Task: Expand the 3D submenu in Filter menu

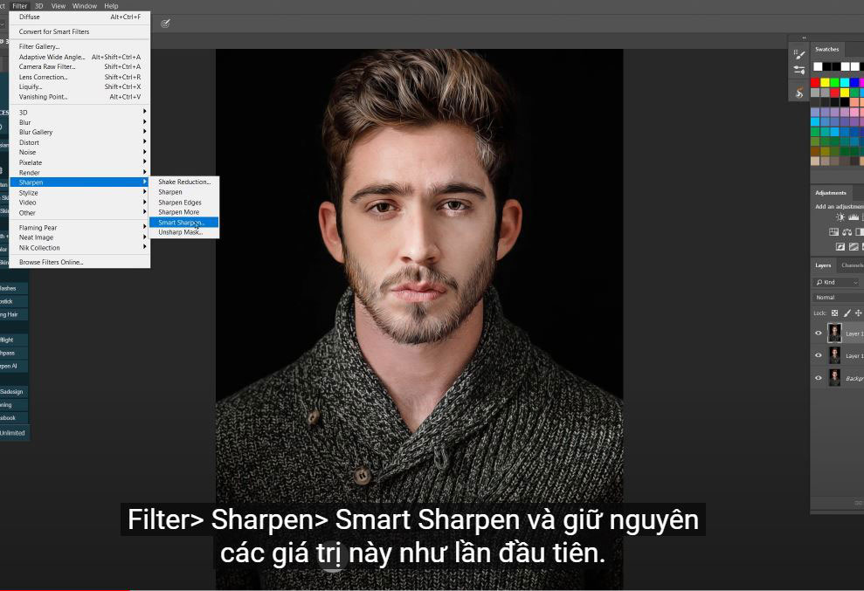Action: 79,113
